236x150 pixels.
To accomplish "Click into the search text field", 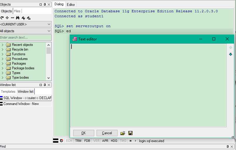I will coord(26,37).
